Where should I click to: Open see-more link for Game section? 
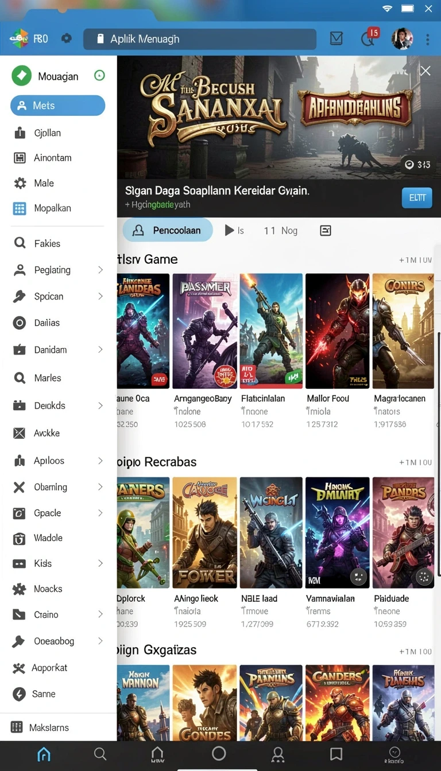[416, 260]
